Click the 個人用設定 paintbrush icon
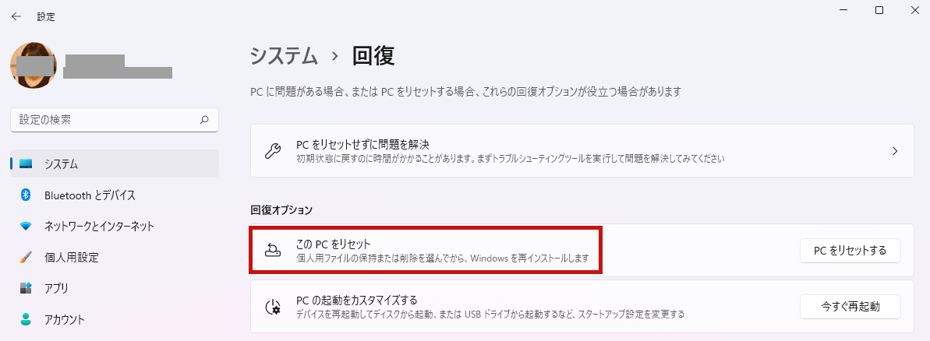The width and height of the screenshot is (930, 341). pos(26,258)
